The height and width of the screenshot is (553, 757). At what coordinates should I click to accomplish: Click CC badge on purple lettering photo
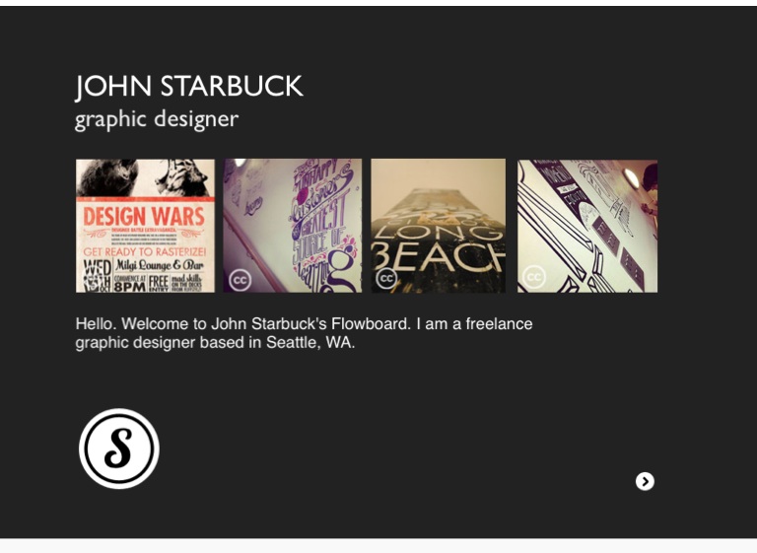click(x=240, y=280)
